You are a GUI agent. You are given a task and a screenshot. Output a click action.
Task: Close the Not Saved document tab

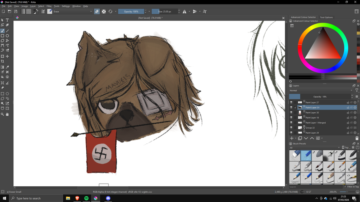pos(283,18)
